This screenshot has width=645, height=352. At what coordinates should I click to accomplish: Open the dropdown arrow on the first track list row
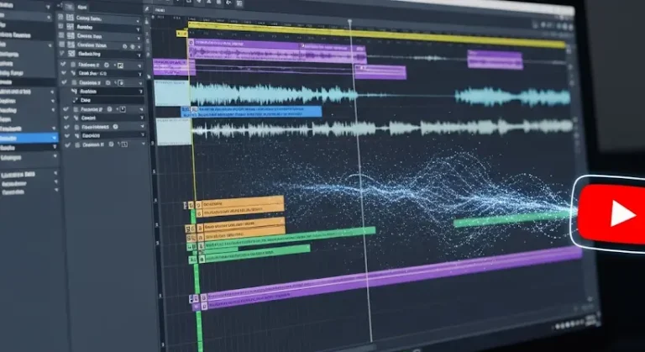(x=138, y=21)
